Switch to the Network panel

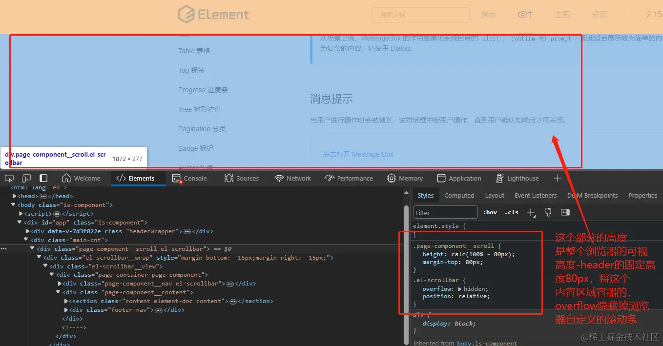(x=292, y=178)
